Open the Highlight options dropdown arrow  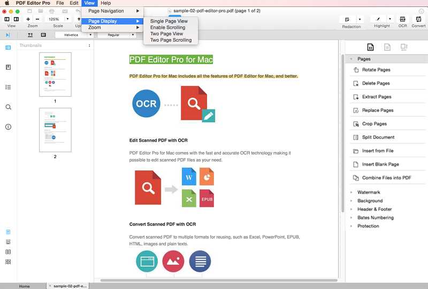coord(390,19)
